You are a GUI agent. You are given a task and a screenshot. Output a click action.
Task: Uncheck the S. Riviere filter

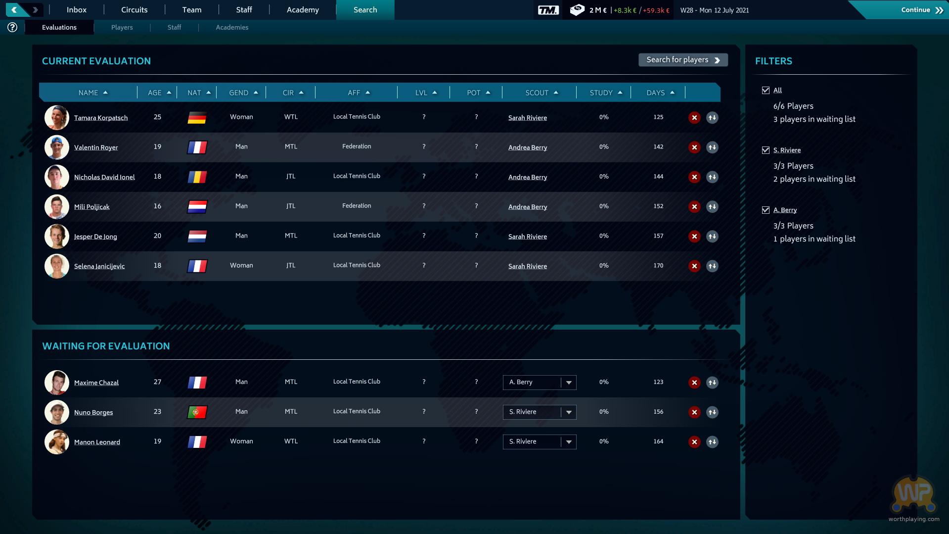[x=766, y=150]
